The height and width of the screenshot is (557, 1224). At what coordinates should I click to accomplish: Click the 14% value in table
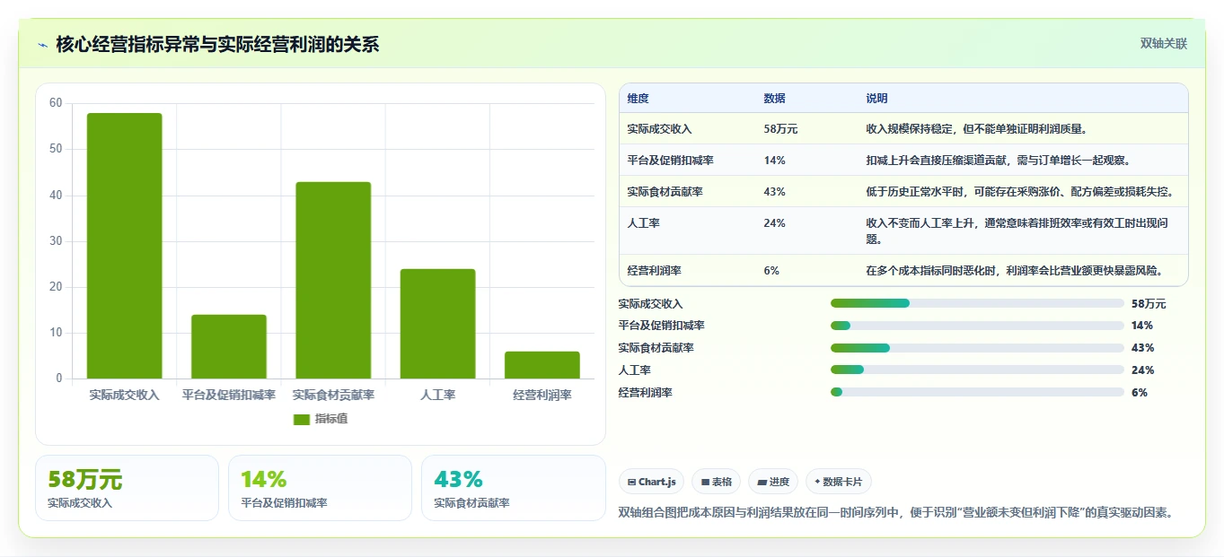pyautogui.click(x=775, y=161)
